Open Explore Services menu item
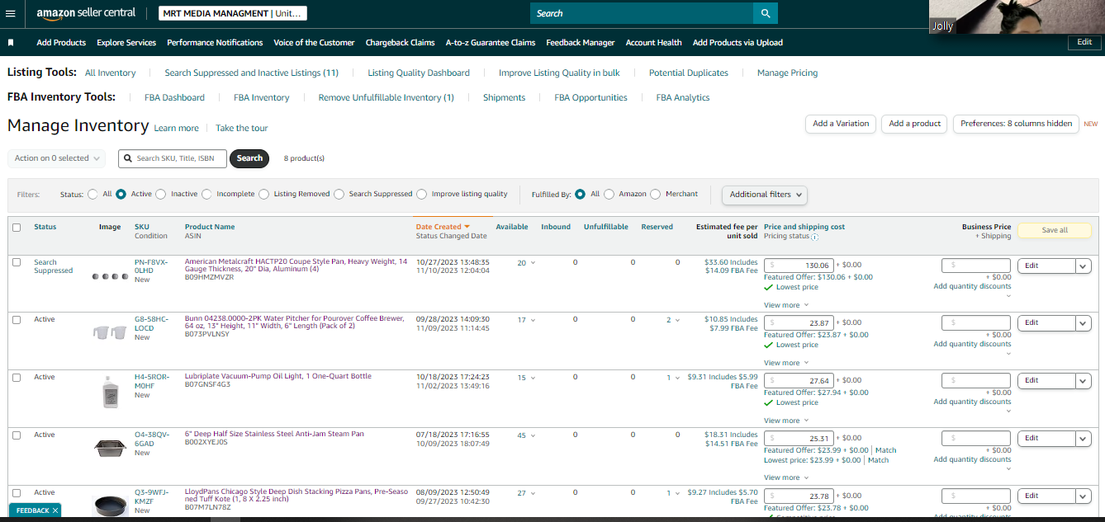 (x=126, y=42)
